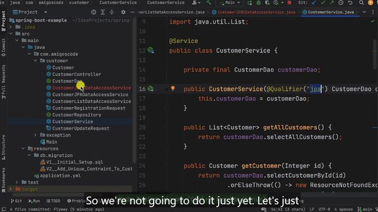
Task: Click the profiler run icon
Action: pos(276,3)
